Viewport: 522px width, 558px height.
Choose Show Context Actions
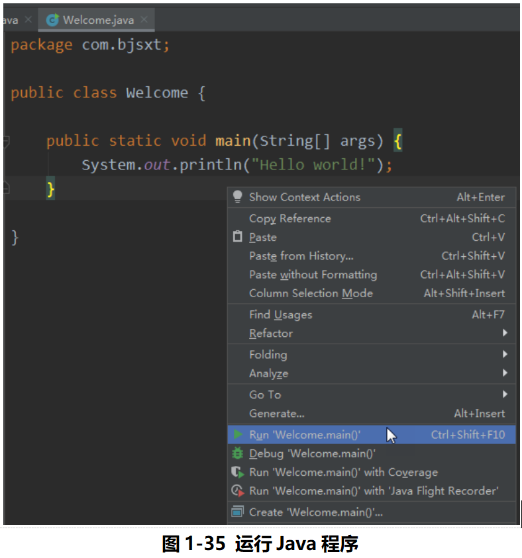tap(372, 197)
